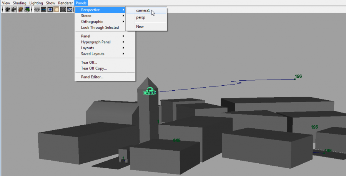Open Camera Attributes from the toolbar icon
346x176 pixels.
(x=14, y=9)
